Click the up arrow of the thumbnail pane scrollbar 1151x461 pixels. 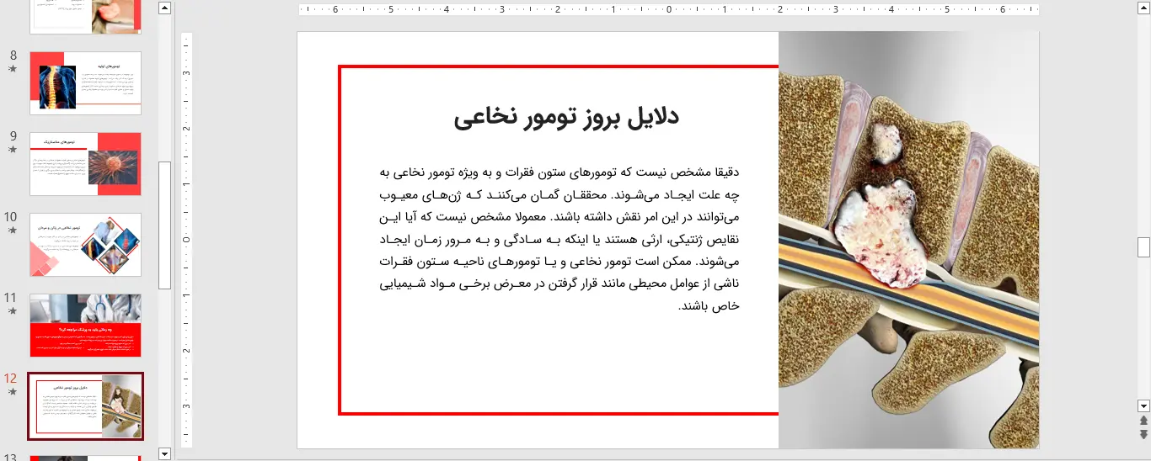click(164, 8)
